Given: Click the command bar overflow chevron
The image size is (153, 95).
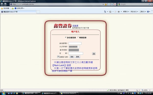Looking at the screenshot, I should tap(152, 11).
